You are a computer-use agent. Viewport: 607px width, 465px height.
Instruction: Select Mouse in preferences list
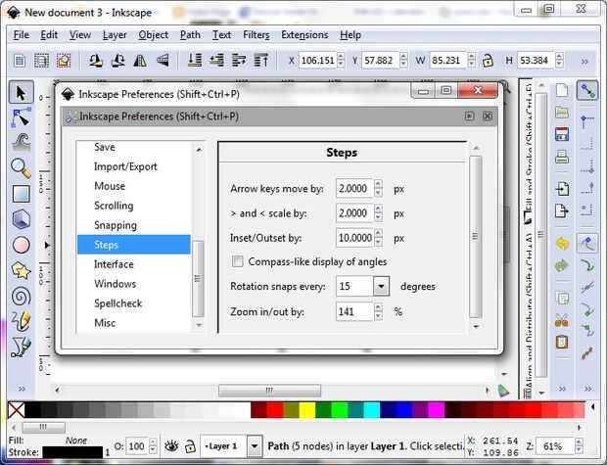point(133,186)
